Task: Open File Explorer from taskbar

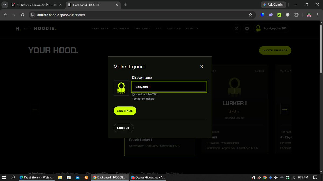Action: pos(60,177)
